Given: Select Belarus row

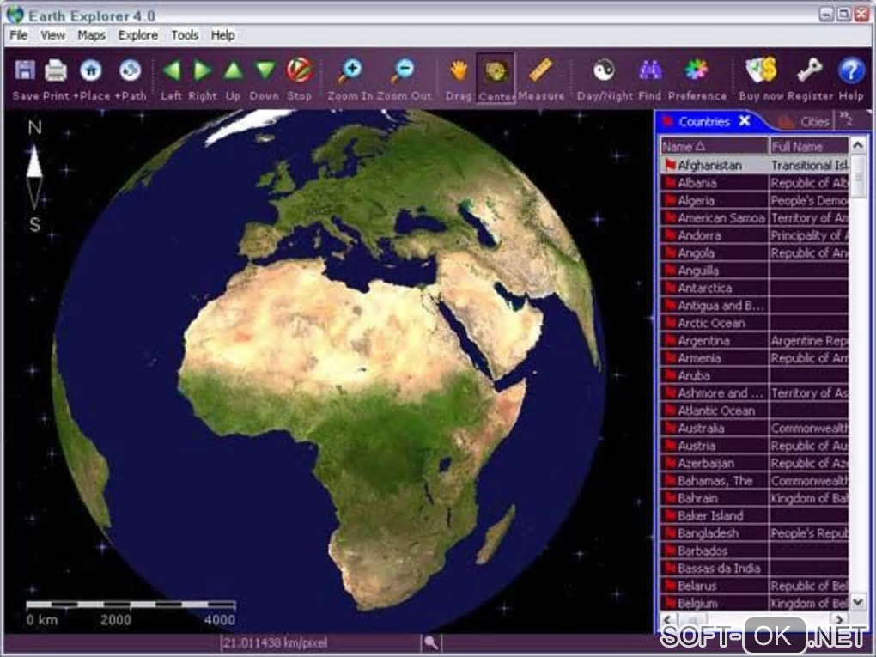Looking at the screenshot, I should (754, 586).
